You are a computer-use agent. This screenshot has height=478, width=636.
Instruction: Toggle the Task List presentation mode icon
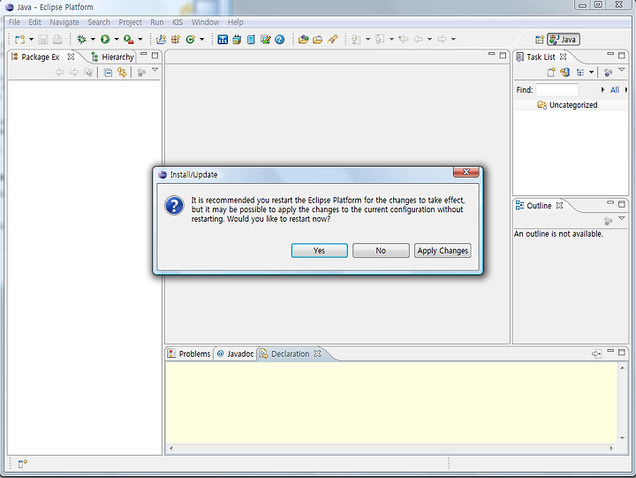coord(580,72)
